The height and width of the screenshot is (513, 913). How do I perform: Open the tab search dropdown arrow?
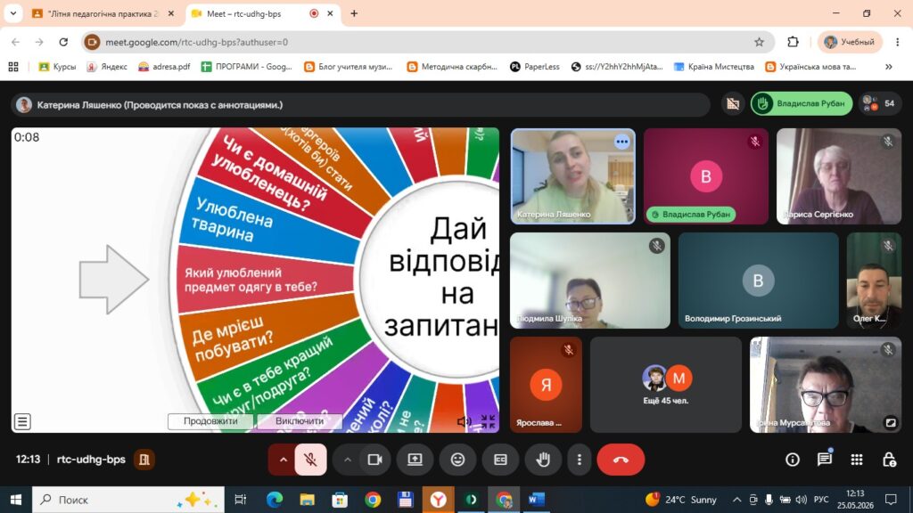[x=12, y=13]
